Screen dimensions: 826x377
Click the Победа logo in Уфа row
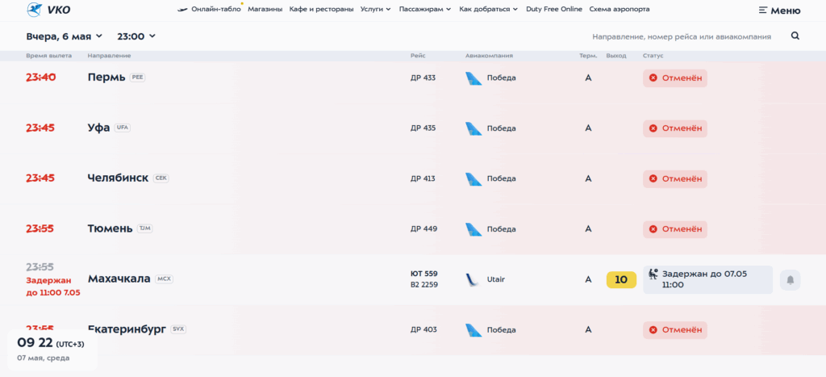click(x=473, y=128)
